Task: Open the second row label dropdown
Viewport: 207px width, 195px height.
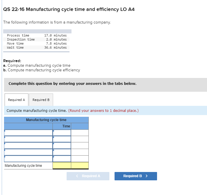Action: coord(28,139)
